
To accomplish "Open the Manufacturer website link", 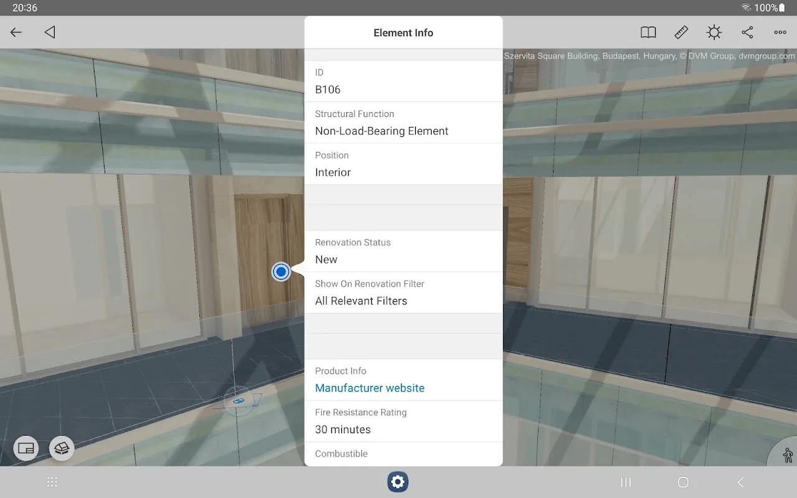I will (370, 388).
